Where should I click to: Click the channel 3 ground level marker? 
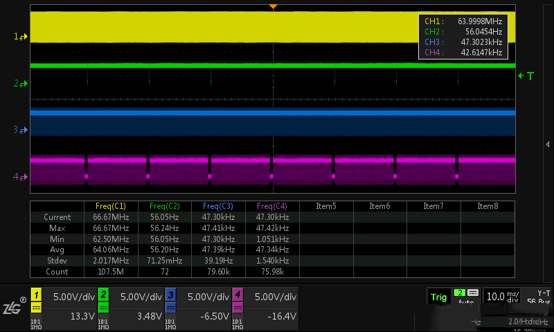tap(21, 130)
